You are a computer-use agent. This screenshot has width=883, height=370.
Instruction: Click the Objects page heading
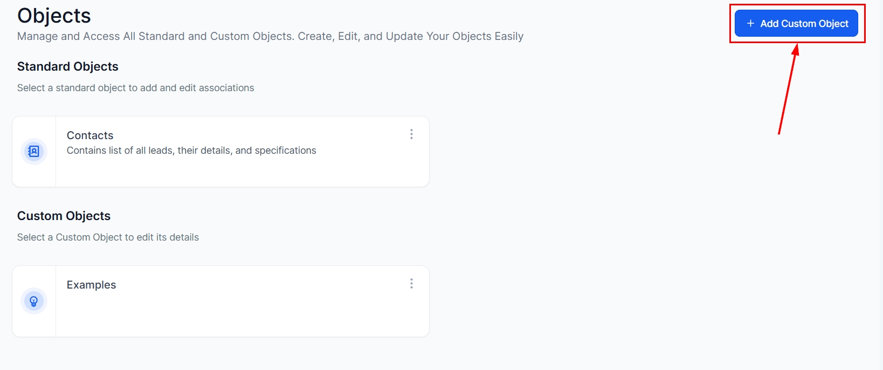(54, 16)
